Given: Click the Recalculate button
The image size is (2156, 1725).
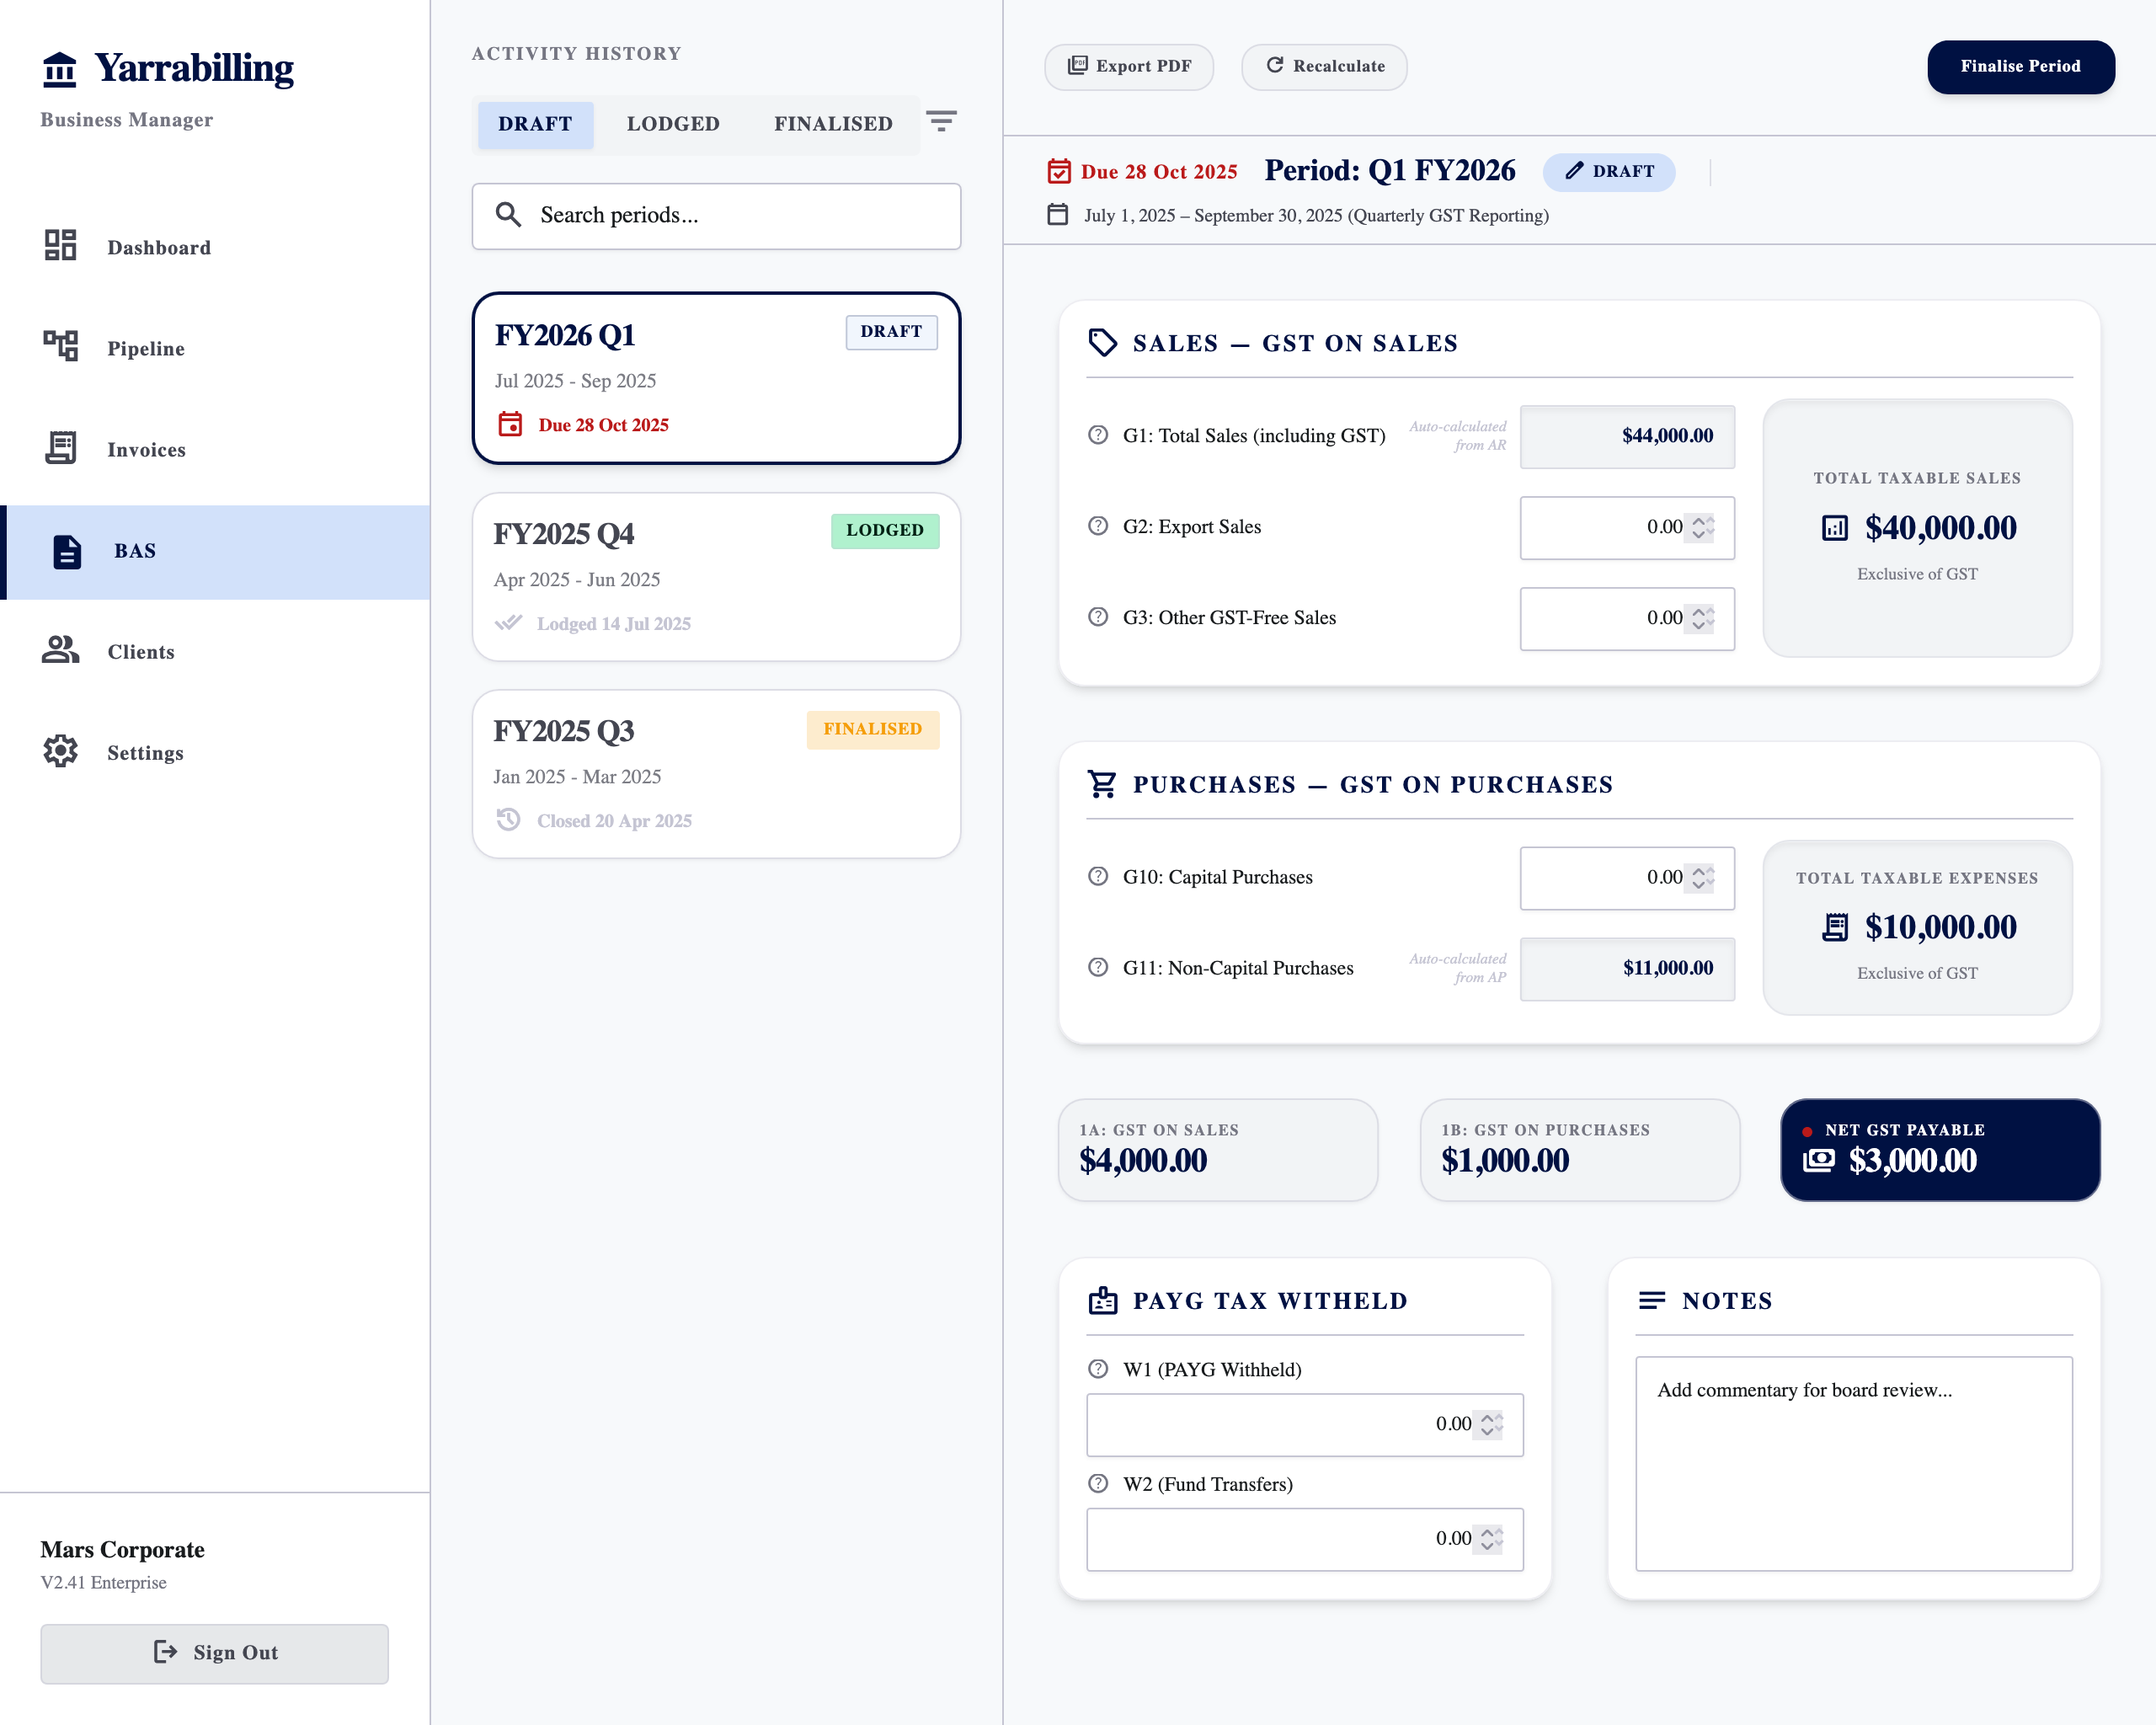Looking at the screenshot, I should 1324,67.
